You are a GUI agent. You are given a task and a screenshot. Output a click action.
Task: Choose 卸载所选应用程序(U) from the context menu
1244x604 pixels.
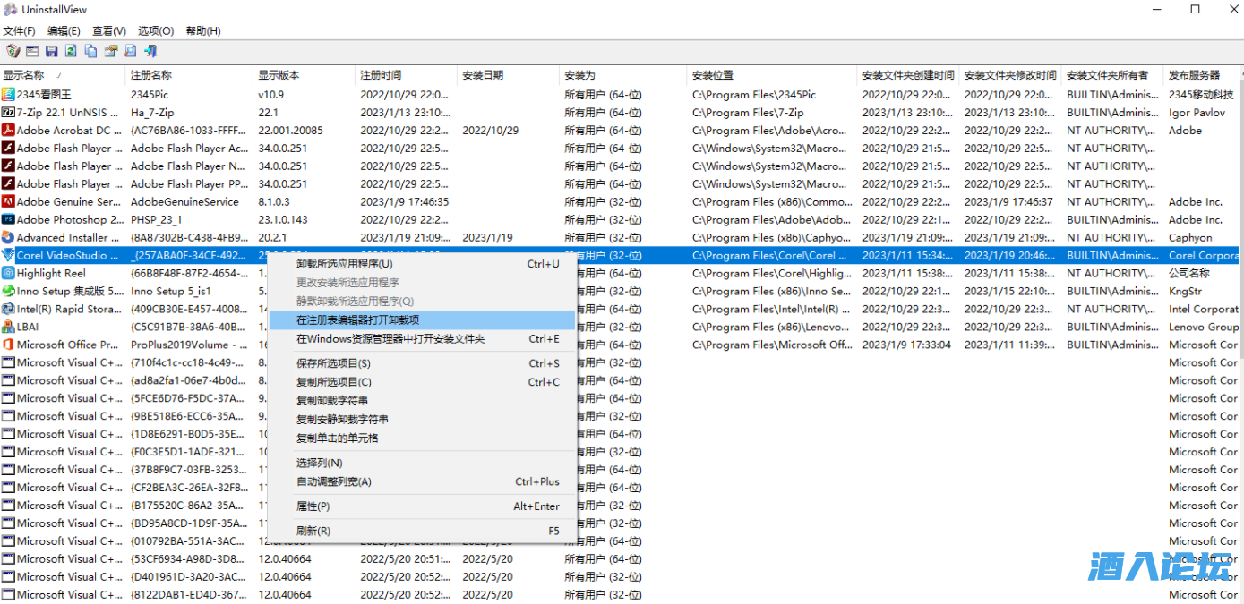[345, 264]
